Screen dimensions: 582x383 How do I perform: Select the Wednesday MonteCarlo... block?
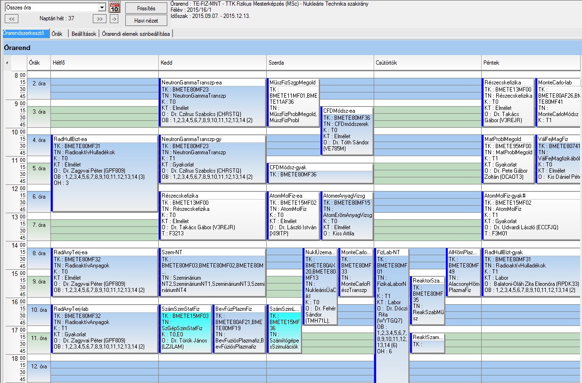(x=356, y=272)
